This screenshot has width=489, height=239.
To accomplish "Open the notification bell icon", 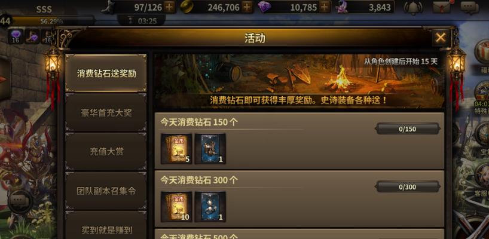I will click(413, 7).
